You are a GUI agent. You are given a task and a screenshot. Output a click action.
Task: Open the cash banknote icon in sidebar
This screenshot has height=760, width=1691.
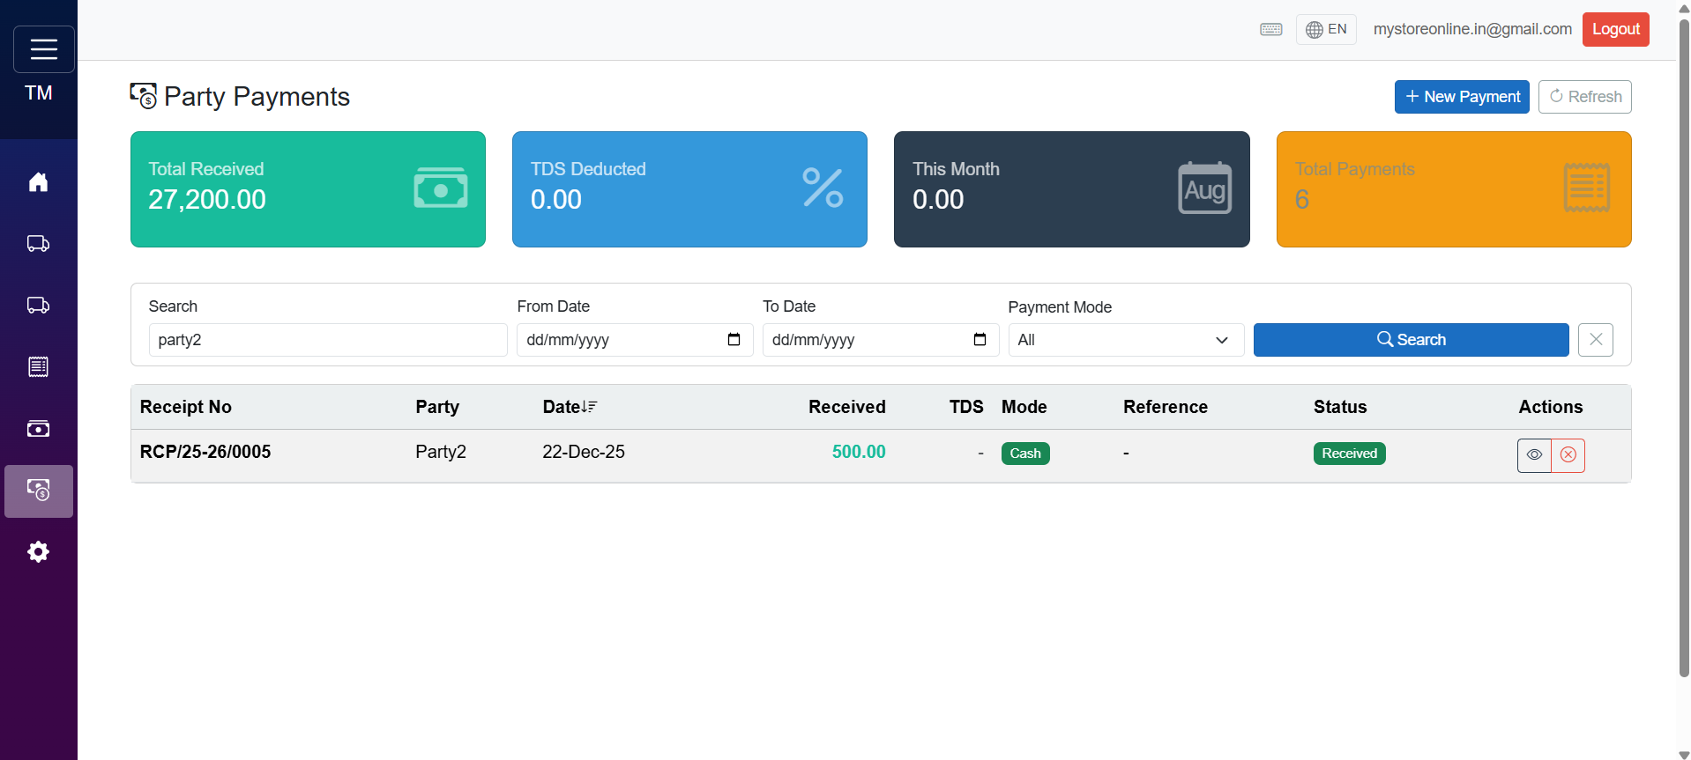(x=38, y=429)
